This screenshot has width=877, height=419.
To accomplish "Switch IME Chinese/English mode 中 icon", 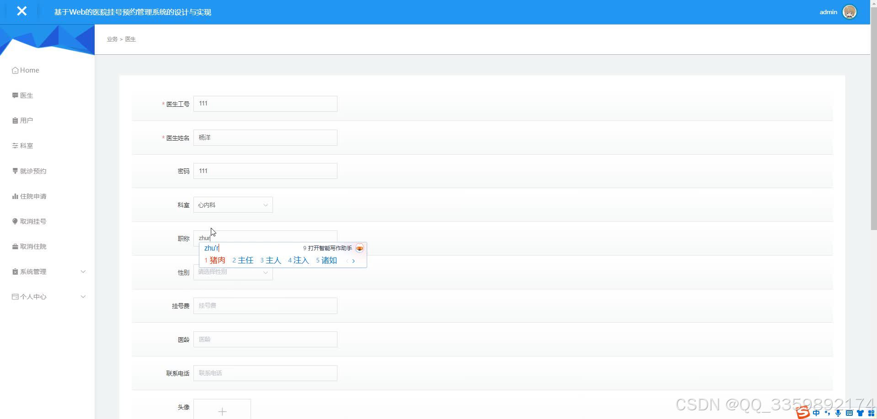I will (816, 413).
